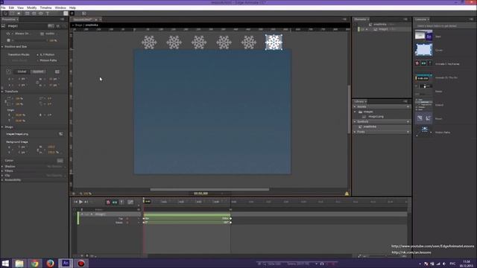The height and width of the screenshot is (268, 477).
Task: Open the overflow visible dropdown
Action: click(x=50, y=33)
